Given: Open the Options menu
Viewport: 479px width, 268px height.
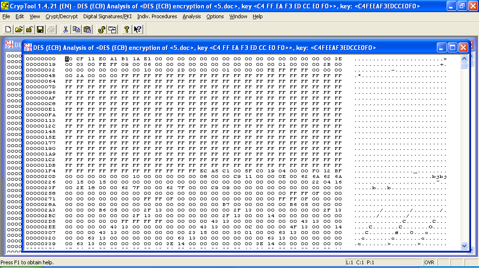Looking at the screenshot, I should click(x=215, y=16).
